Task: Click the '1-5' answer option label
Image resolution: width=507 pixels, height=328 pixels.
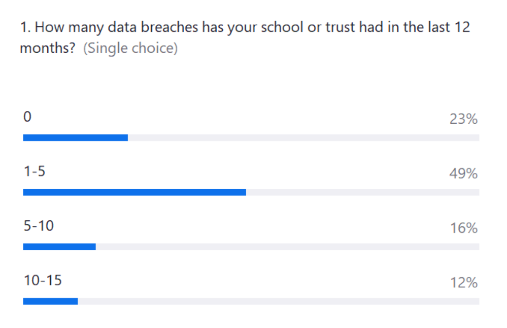Action: point(34,172)
